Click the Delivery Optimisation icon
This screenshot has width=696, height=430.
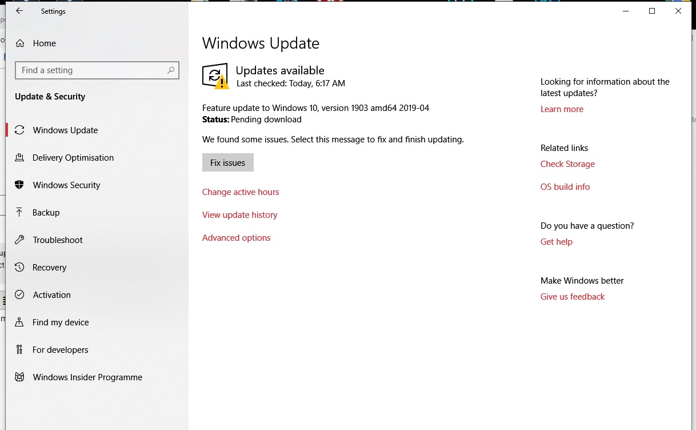[x=19, y=158]
